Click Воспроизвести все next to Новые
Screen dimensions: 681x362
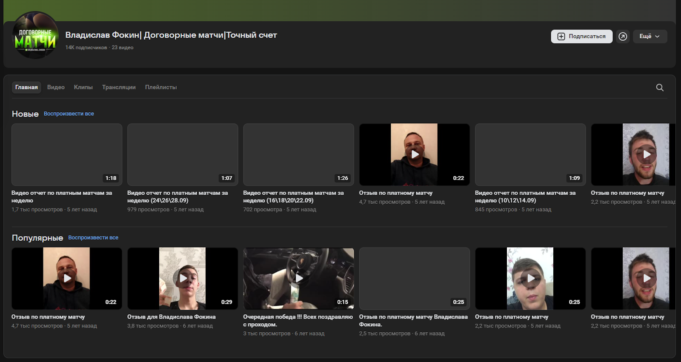click(x=69, y=114)
